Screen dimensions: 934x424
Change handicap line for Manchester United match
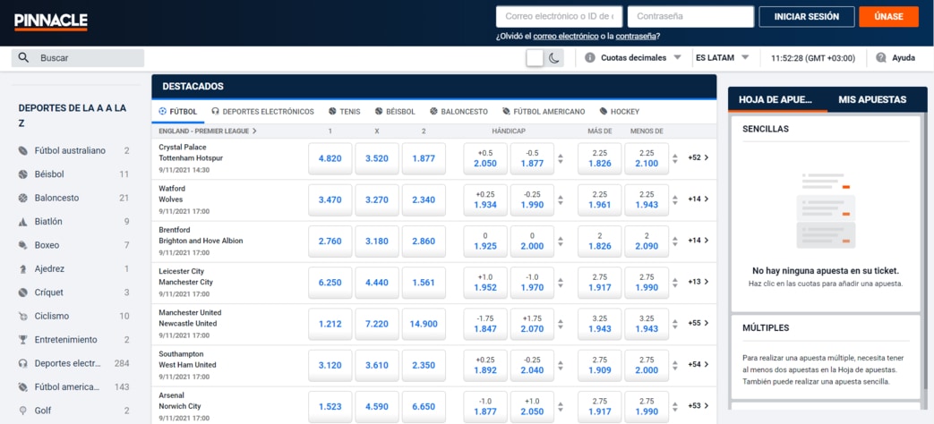[x=560, y=324]
